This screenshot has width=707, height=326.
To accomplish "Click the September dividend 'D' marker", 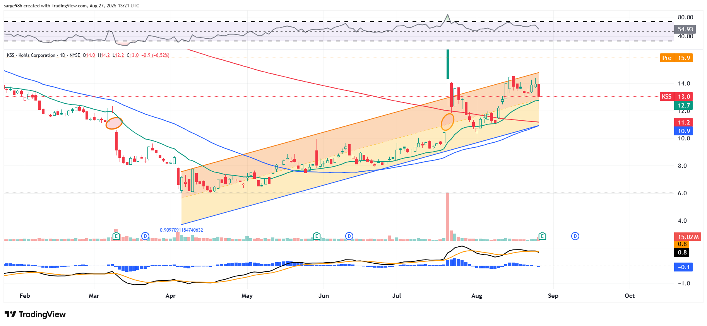I will tap(575, 236).
